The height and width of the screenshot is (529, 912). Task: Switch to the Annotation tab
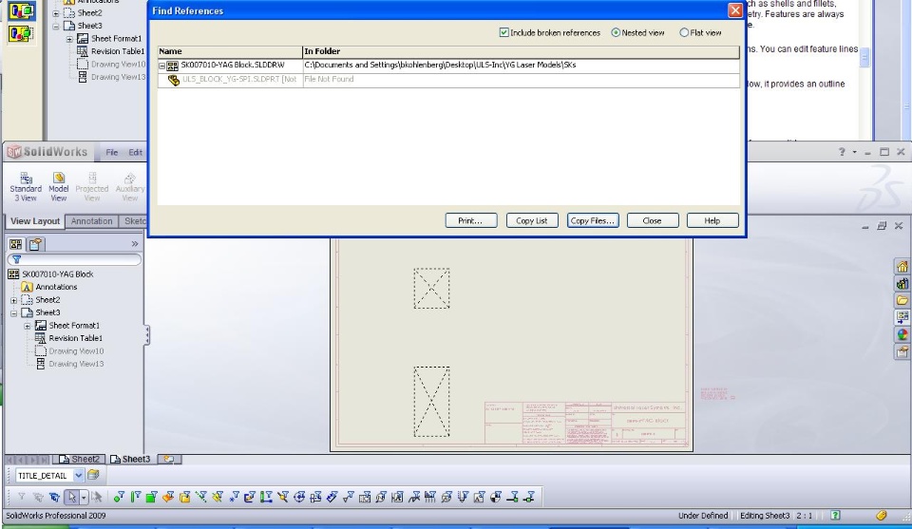click(x=91, y=221)
